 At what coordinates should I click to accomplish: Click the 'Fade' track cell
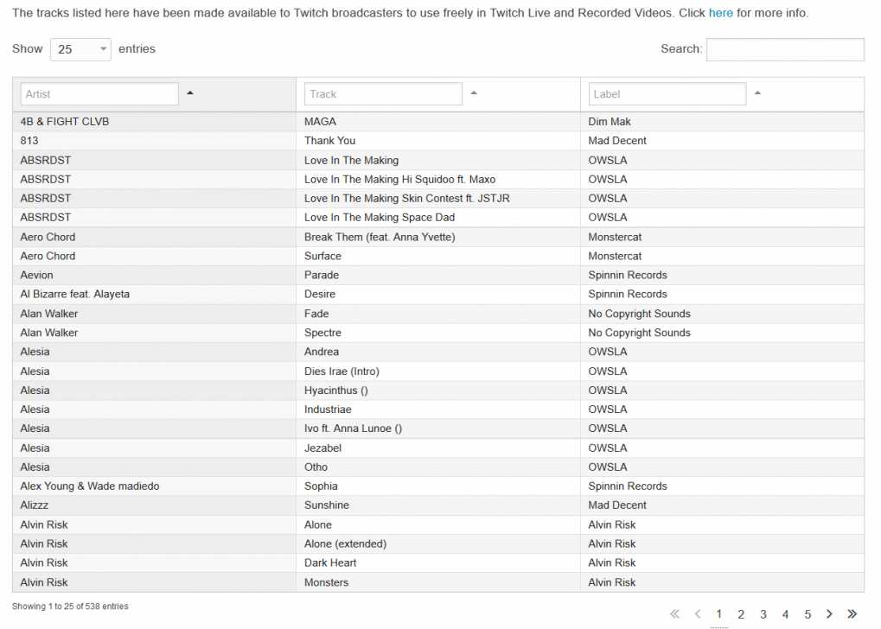(x=437, y=314)
